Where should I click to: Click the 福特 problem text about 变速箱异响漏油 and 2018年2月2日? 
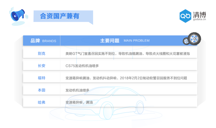(x=126, y=78)
